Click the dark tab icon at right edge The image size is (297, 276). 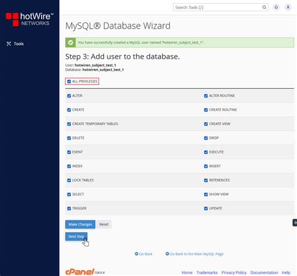294,223
